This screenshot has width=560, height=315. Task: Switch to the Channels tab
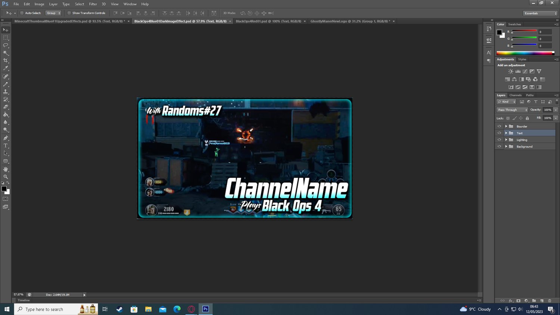(516, 95)
